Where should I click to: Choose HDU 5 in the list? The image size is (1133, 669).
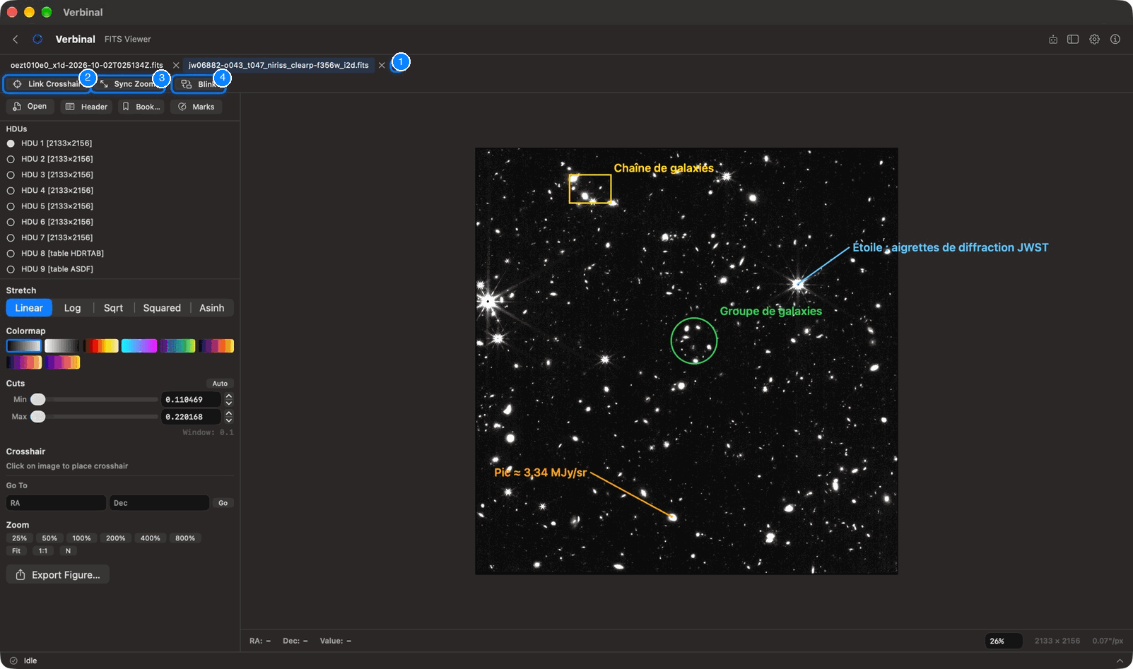tap(50, 206)
